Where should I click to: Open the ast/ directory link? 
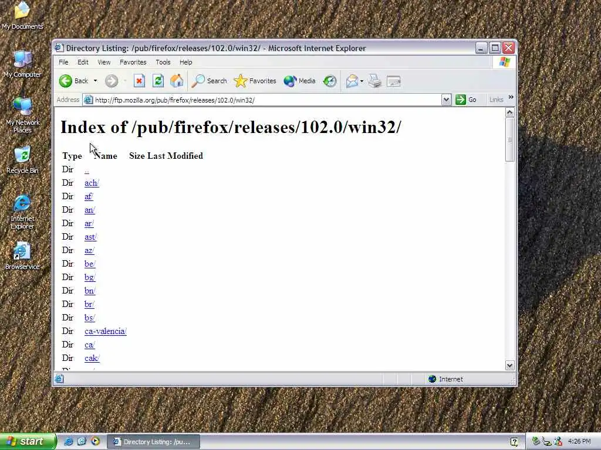(90, 237)
